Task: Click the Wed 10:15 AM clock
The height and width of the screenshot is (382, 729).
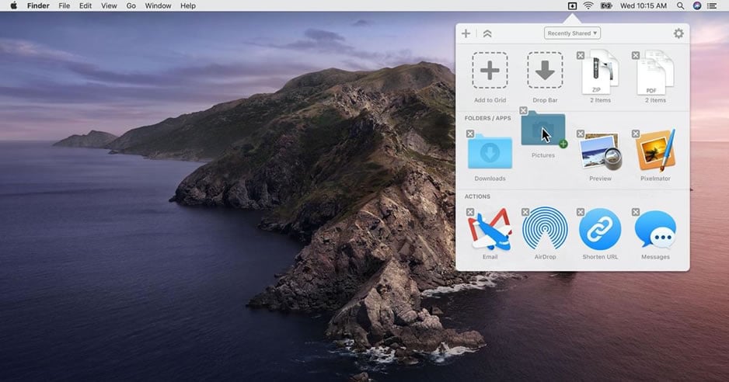Action: [644, 5]
